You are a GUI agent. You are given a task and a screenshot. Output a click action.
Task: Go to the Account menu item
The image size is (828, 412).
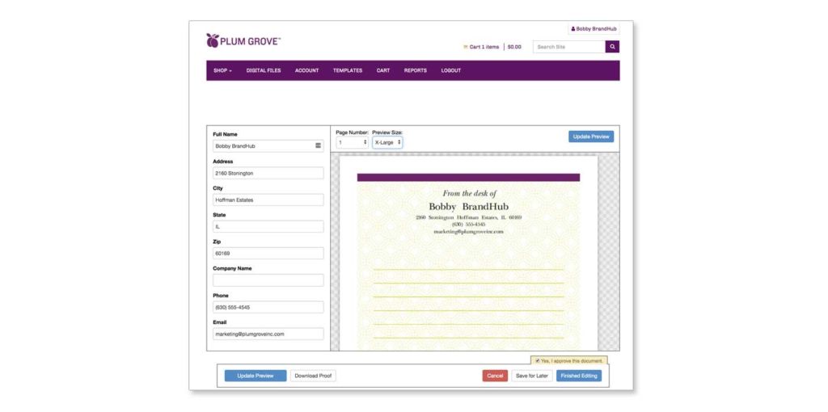click(x=306, y=71)
